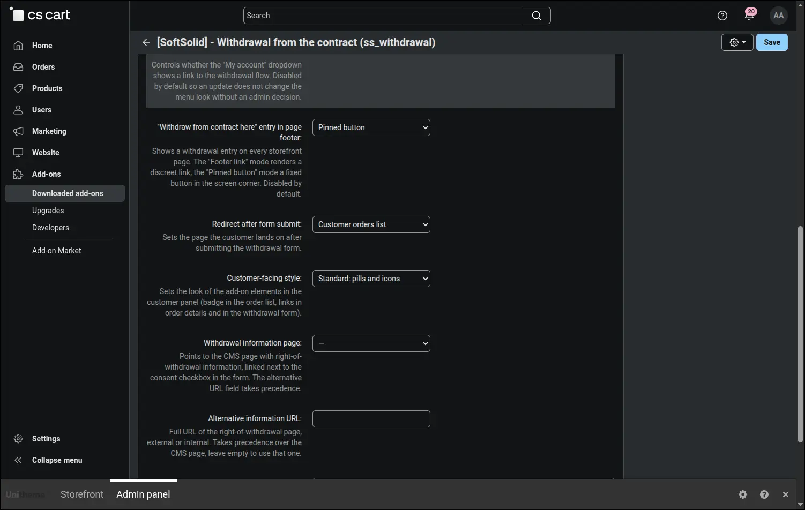Click the page vertical scrollbar
This screenshot has width=805, height=510.
pyautogui.click(x=801, y=334)
